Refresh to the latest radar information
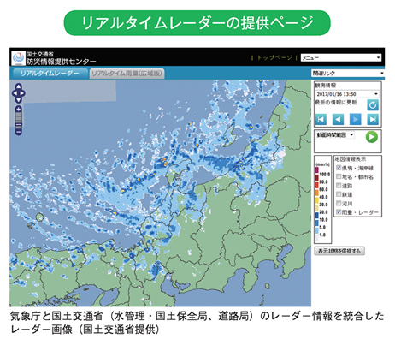The width and height of the screenshot is (395, 339). [373, 105]
